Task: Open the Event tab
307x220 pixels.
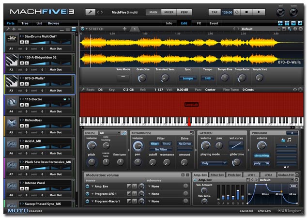Action: 214,23
